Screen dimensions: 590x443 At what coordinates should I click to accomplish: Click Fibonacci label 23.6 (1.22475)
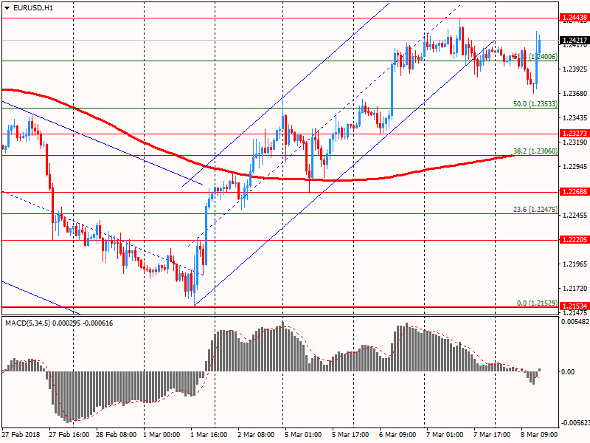click(x=535, y=210)
